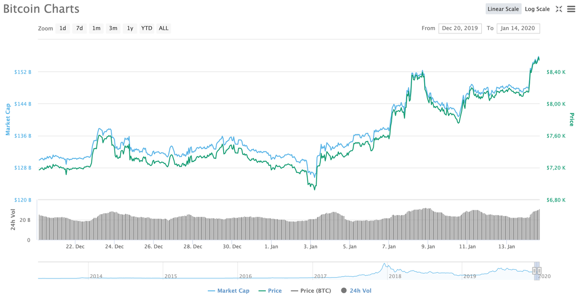The image size is (581, 296).
Task: Click the 20 B volume axis label
Action: point(25,220)
